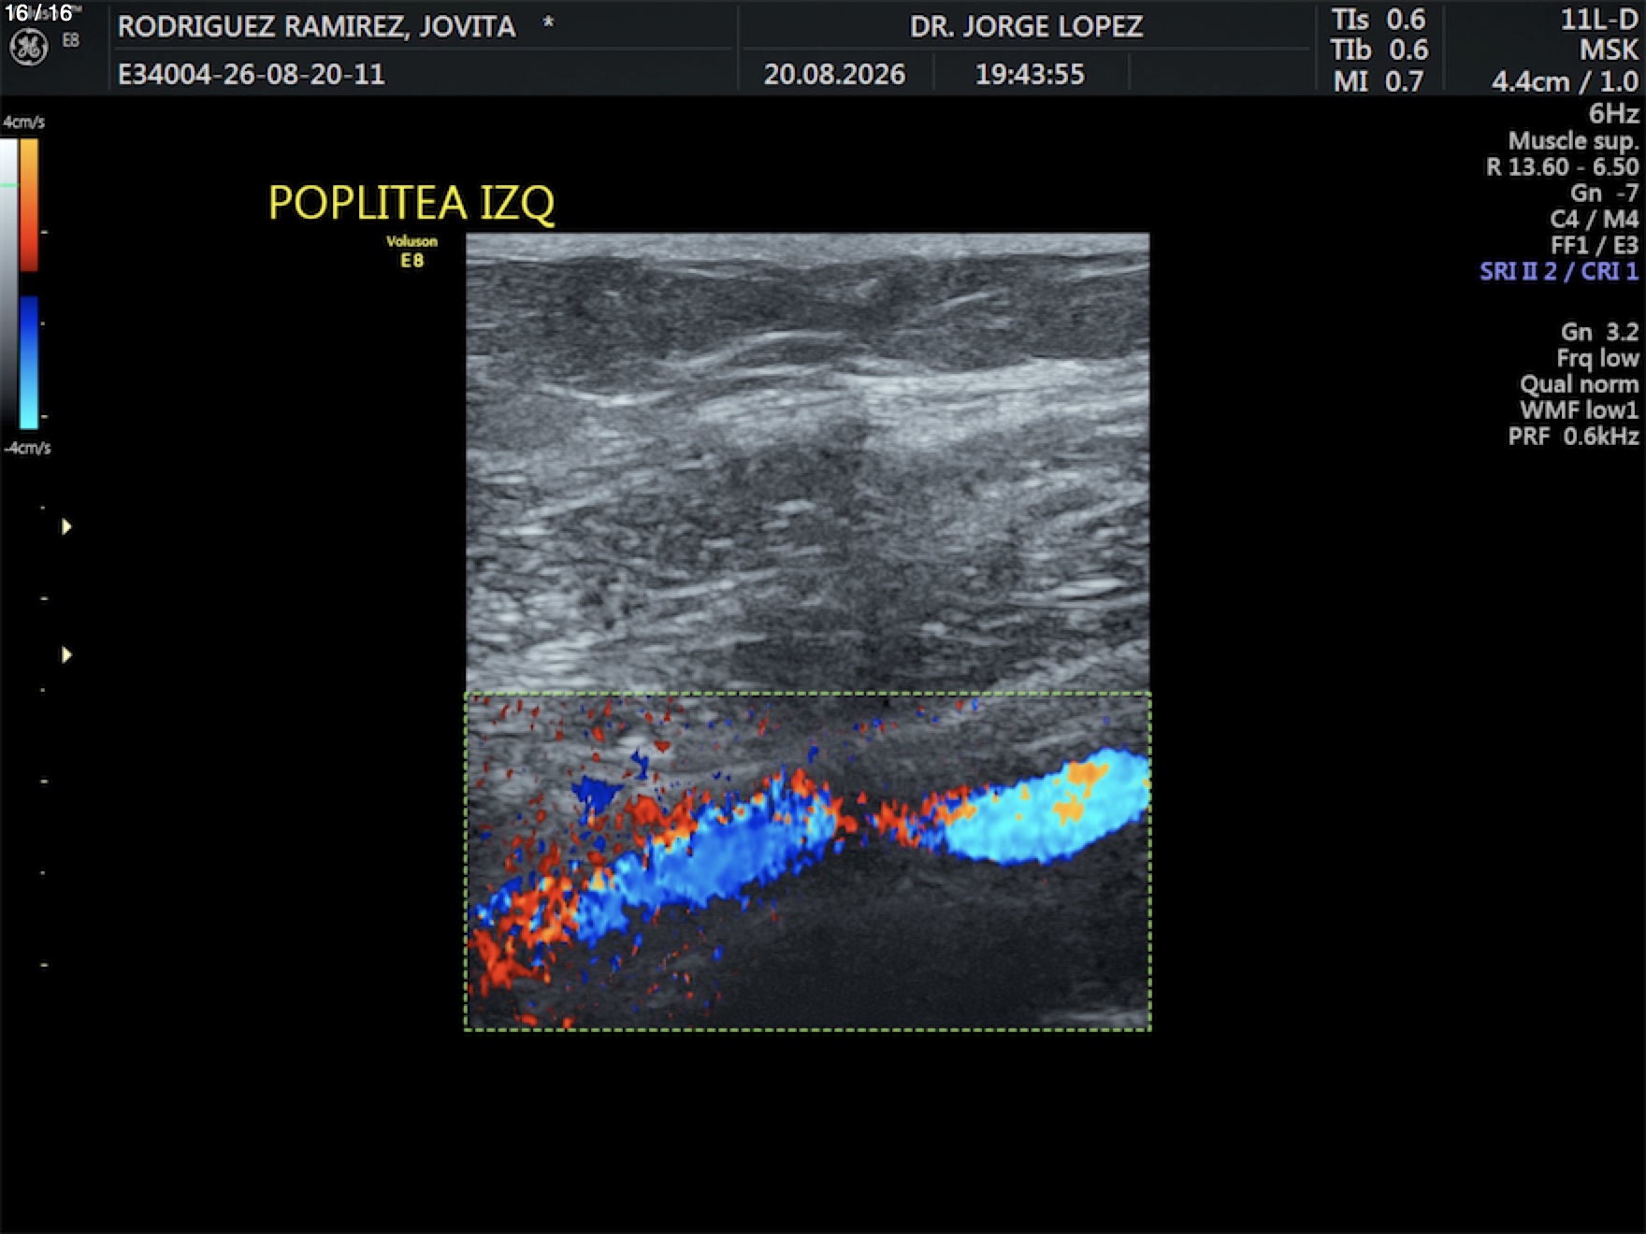Screen dimensions: 1646x1234
Task: Click the POPLITEA IZQ annotation label
Action: (411, 202)
